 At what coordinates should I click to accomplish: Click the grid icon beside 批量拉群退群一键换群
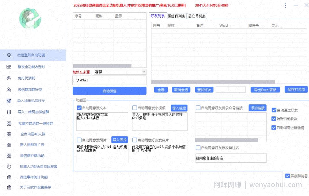9,124
